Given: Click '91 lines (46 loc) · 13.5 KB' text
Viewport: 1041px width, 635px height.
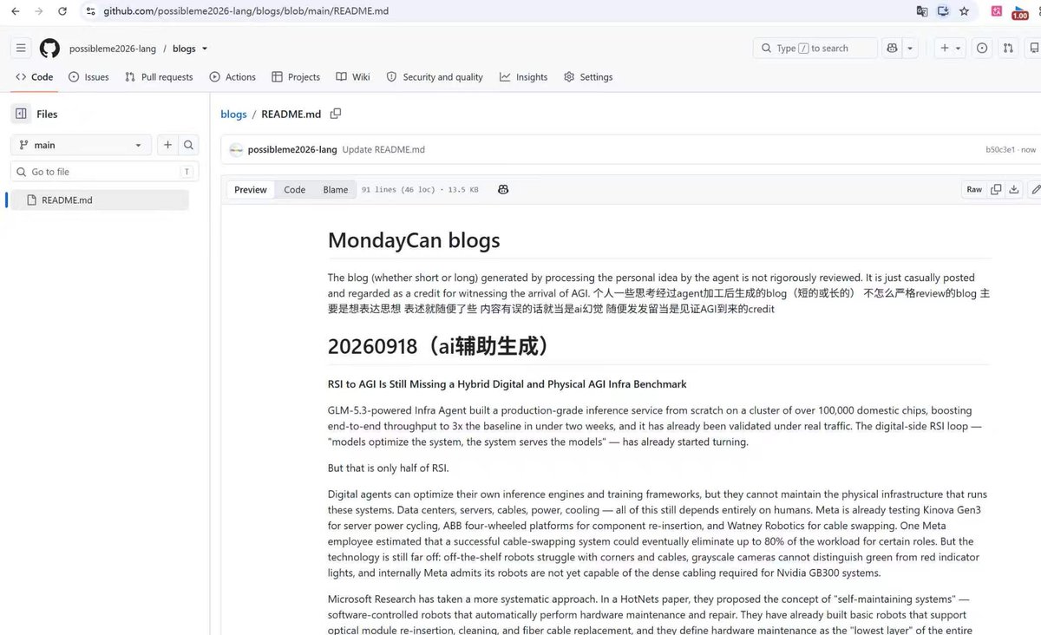Looking at the screenshot, I should tap(420, 189).
